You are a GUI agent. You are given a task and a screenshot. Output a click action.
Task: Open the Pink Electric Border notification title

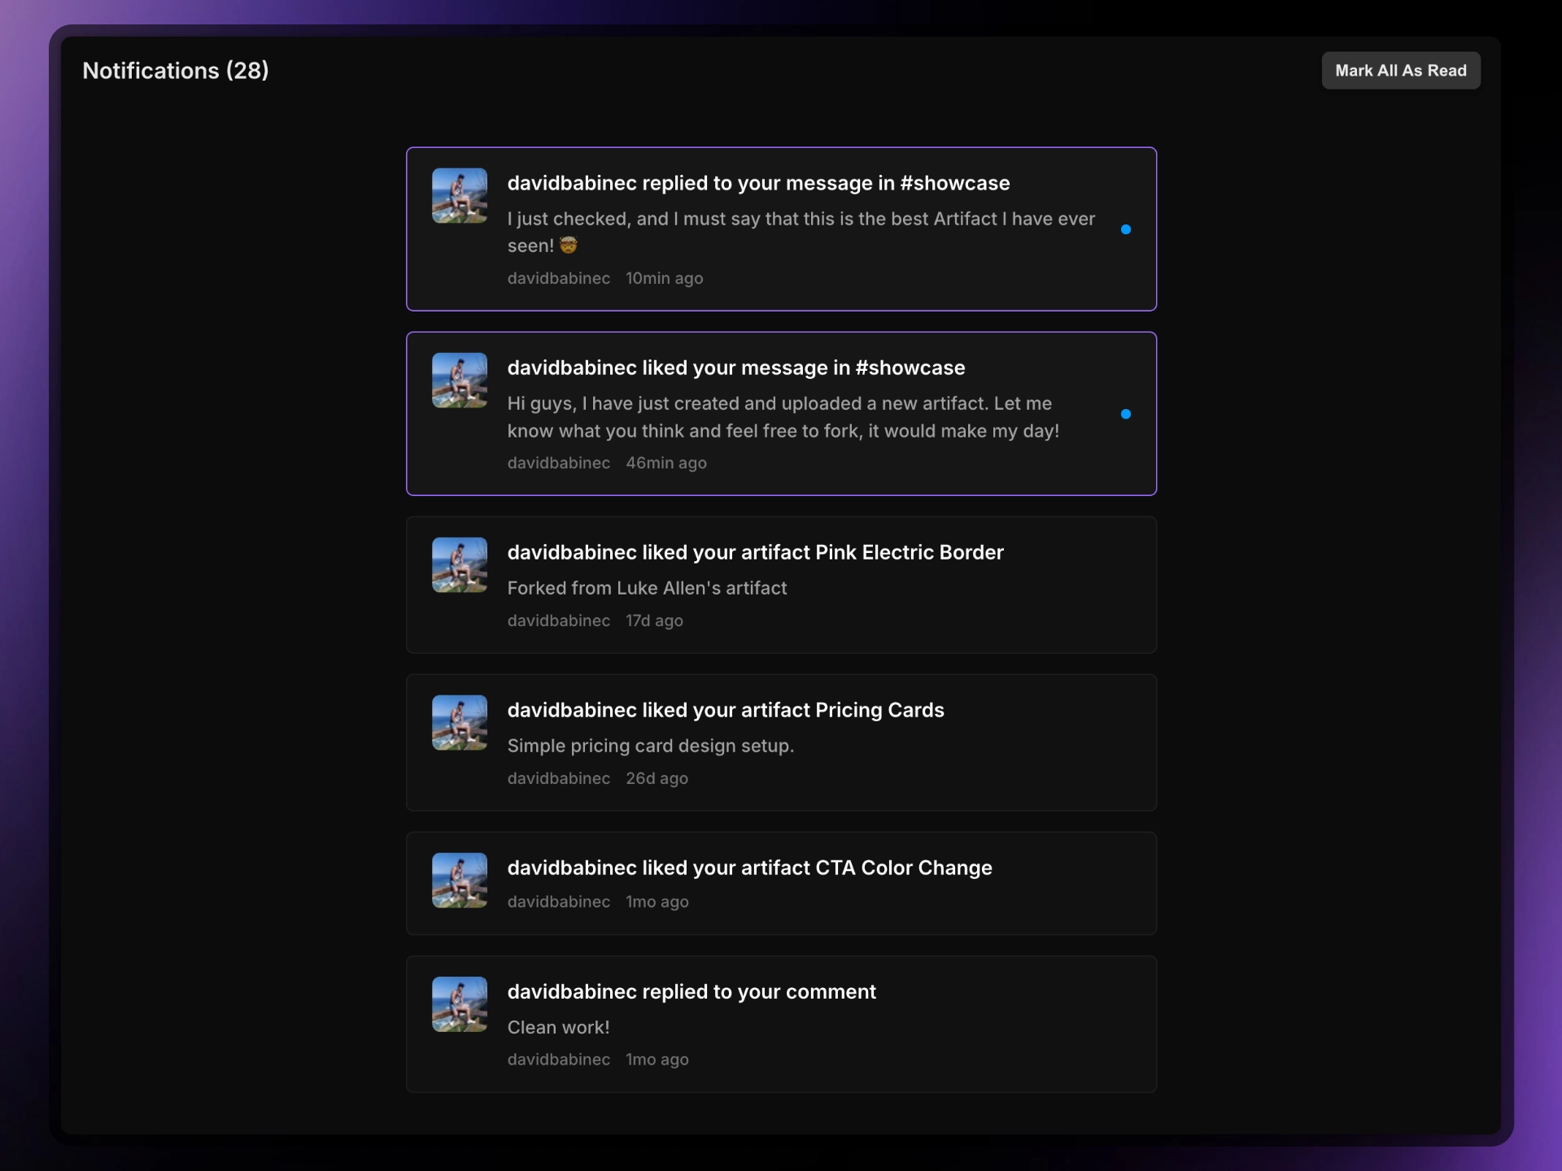(755, 553)
